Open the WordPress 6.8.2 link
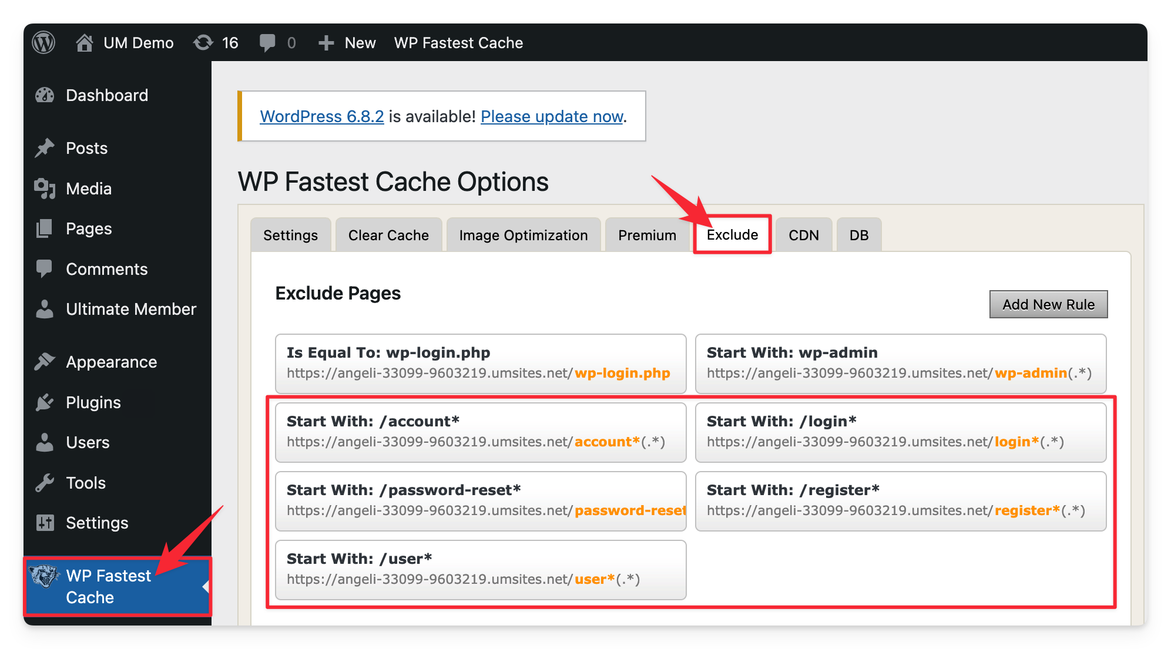The image size is (1171, 649). [x=322, y=116]
